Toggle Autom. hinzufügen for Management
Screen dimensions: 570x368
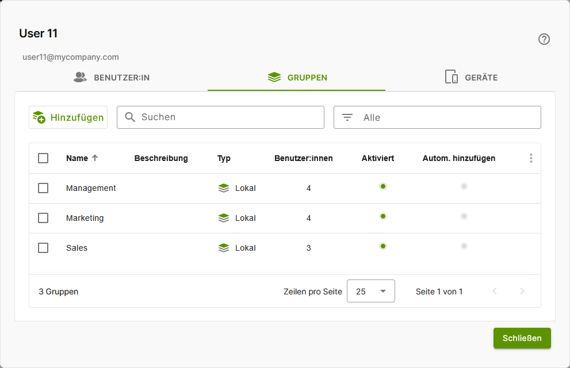(x=464, y=186)
